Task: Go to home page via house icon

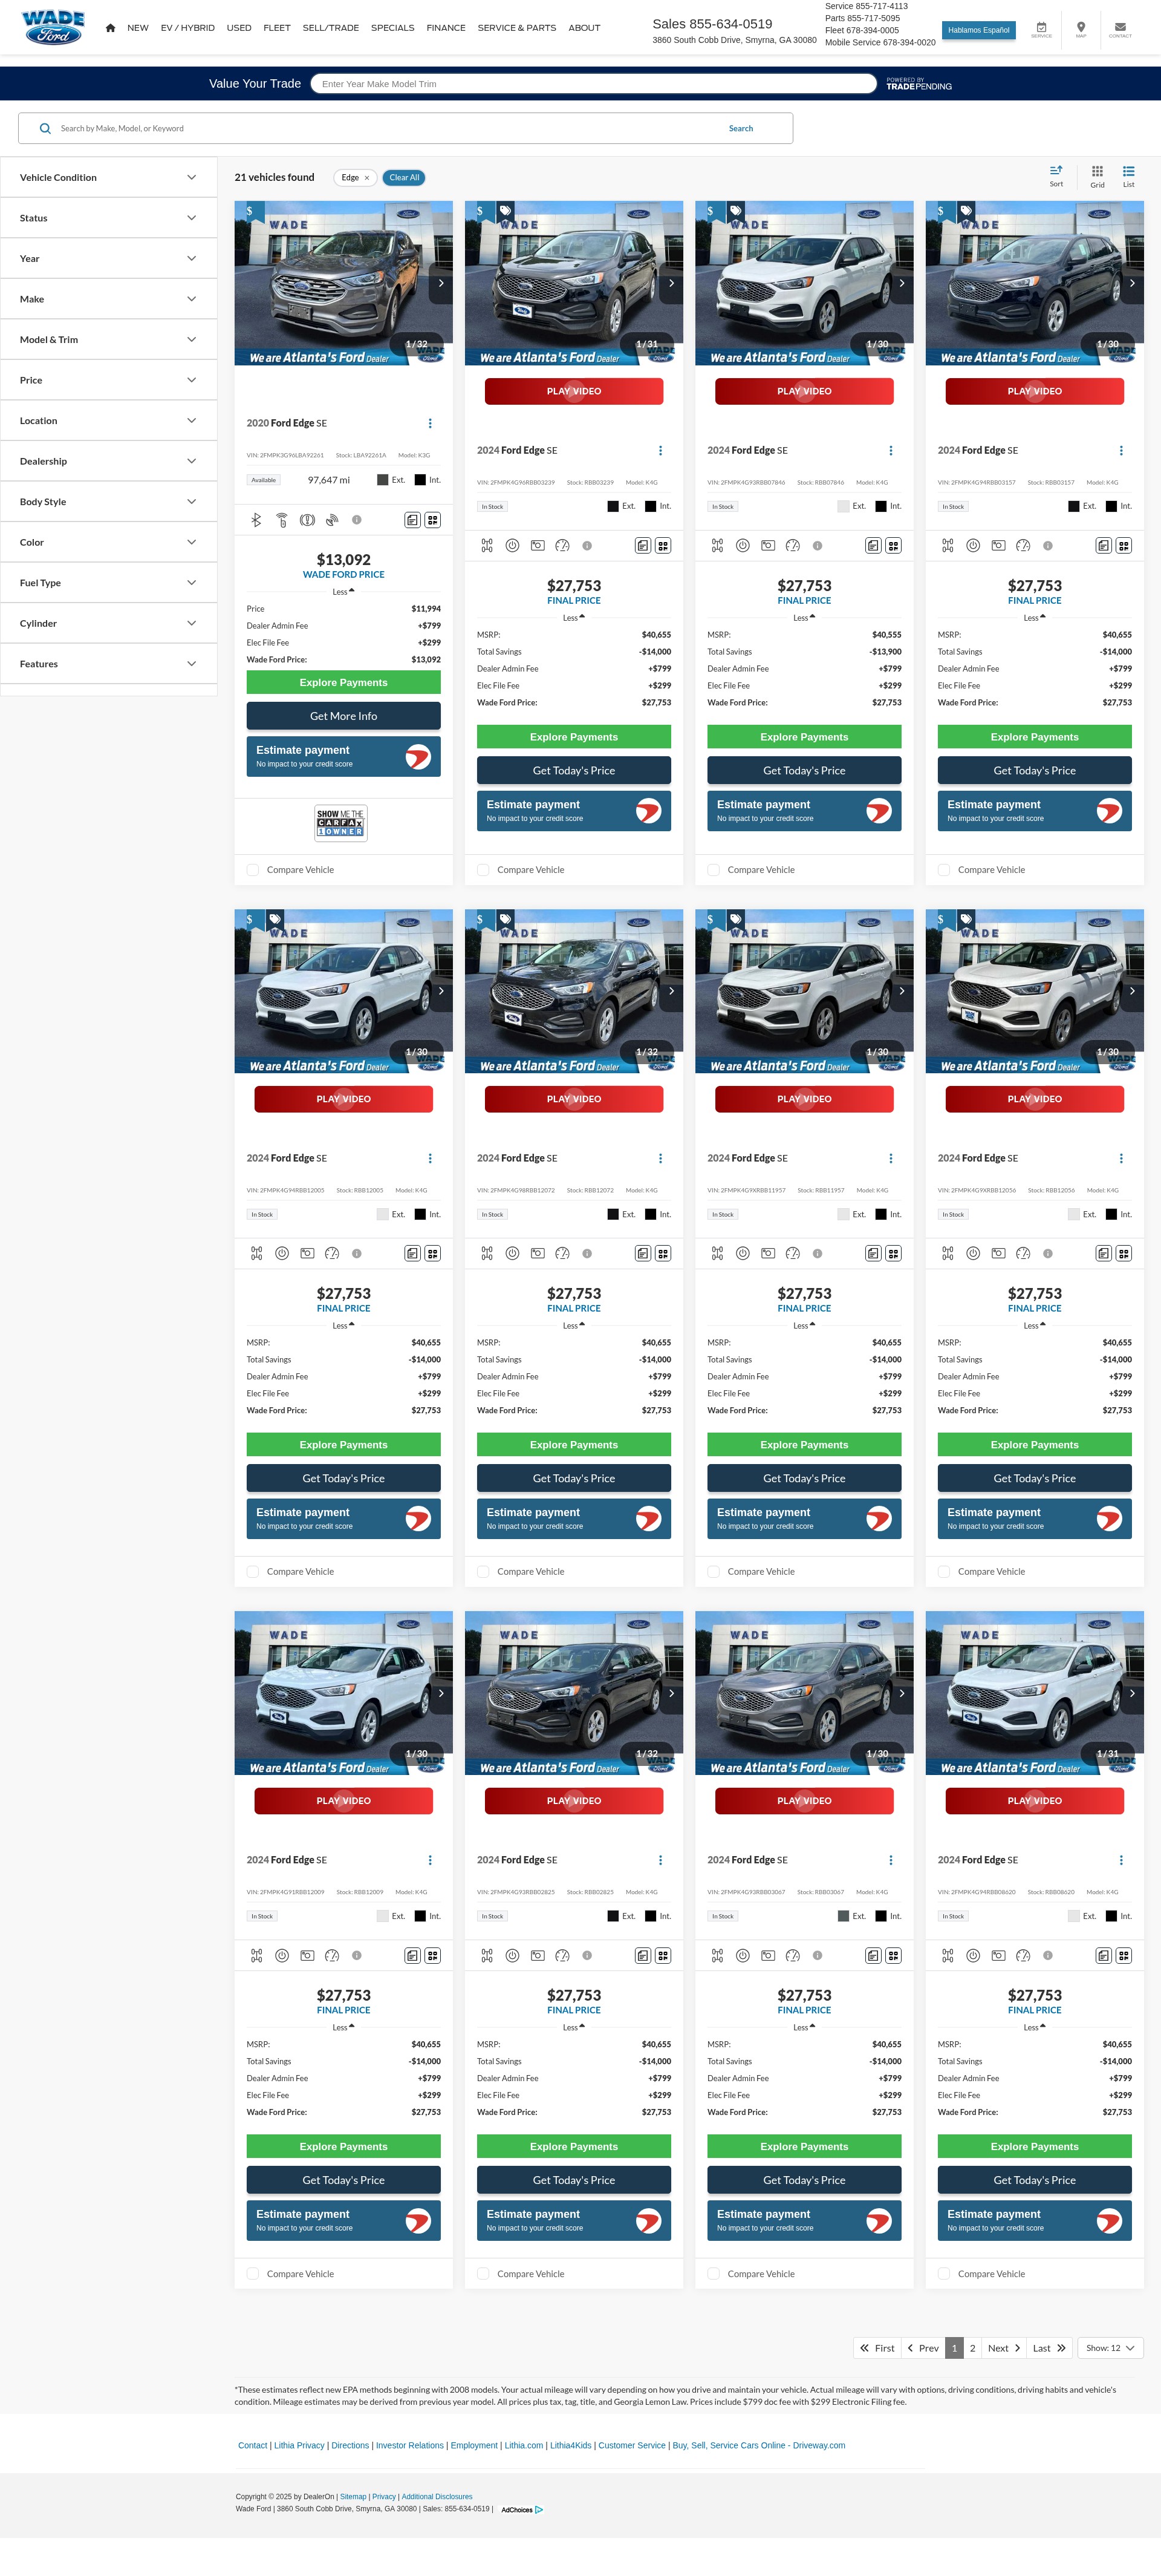Action: 110,28
